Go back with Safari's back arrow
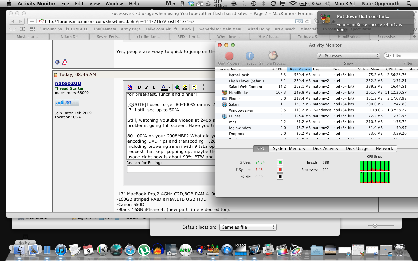 (x=13, y=21)
